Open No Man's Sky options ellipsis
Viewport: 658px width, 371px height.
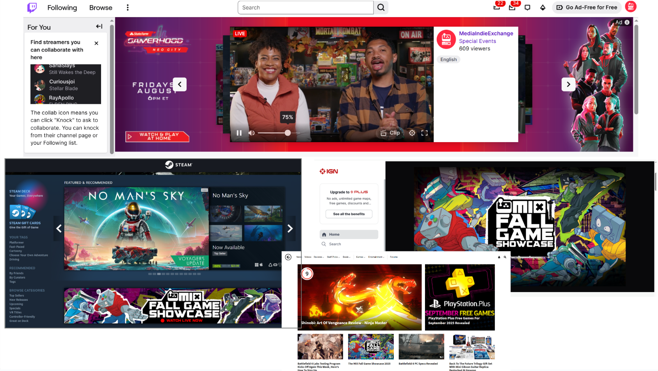point(205,190)
